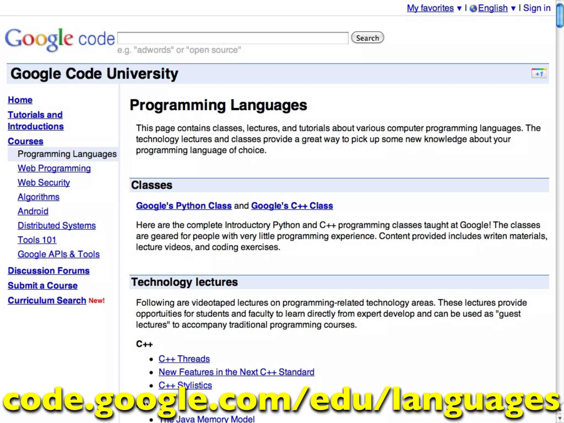Open Web Programming courses
Viewport: 564px width, 423px height.
pyautogui.click(x=54, y=168)
